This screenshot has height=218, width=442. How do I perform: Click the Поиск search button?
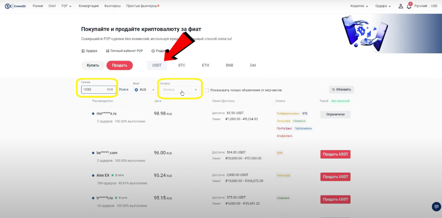(x=123, y=90)
